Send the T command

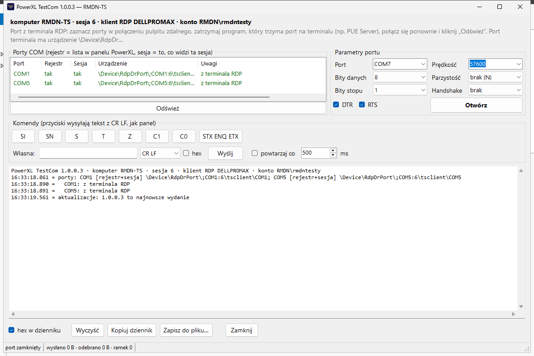103,136
